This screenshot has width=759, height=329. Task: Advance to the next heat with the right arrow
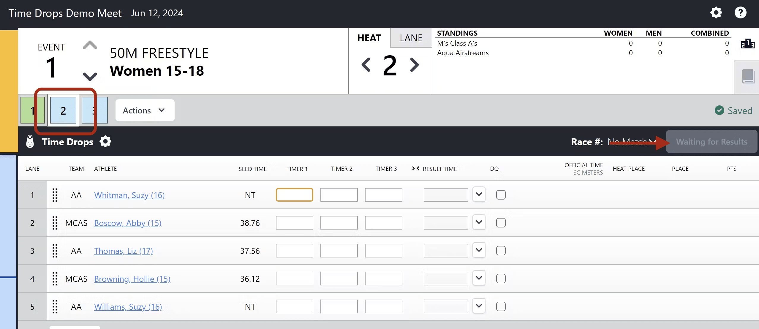[x=415, y=65]
